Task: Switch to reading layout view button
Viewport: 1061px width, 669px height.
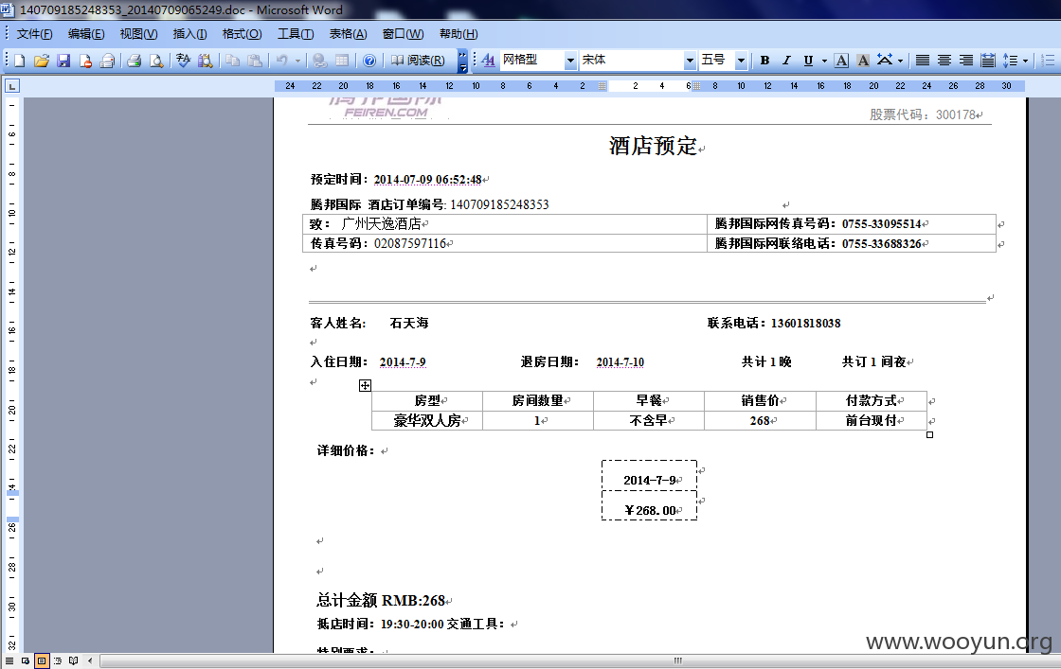Action: click(x=73, y=660)
